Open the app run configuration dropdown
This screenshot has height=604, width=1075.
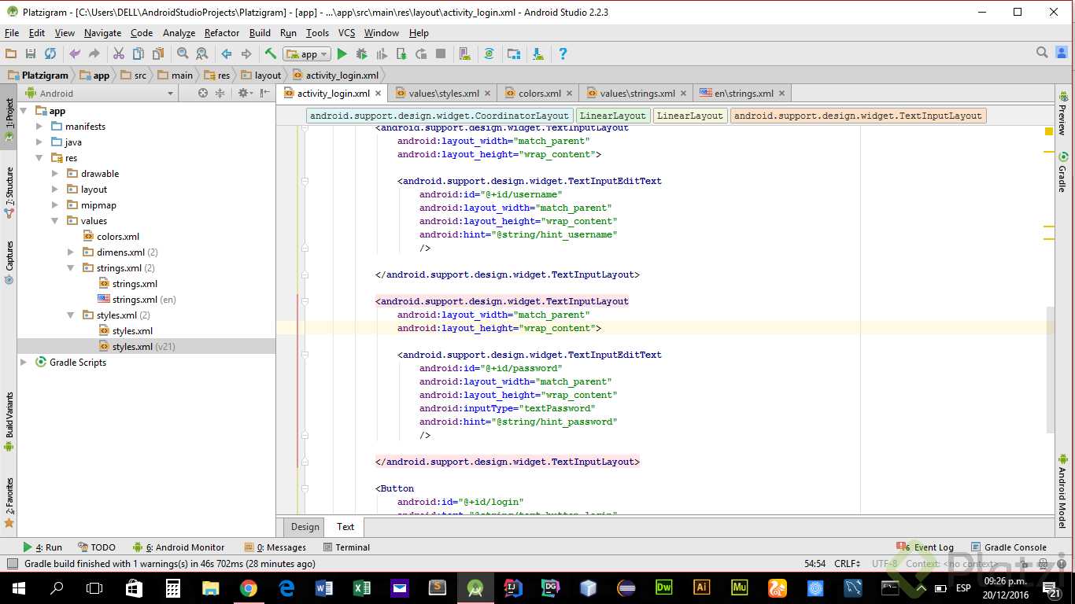308,54
